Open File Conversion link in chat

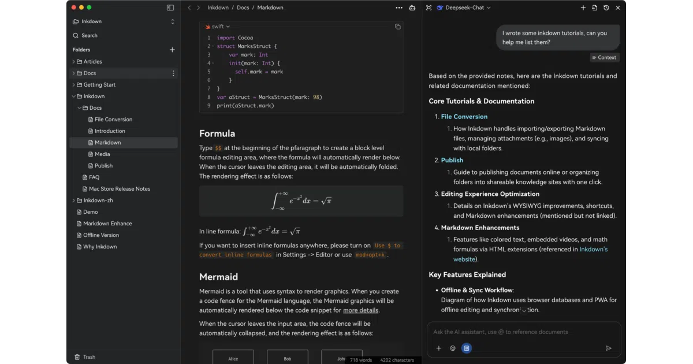coord(464,117)
